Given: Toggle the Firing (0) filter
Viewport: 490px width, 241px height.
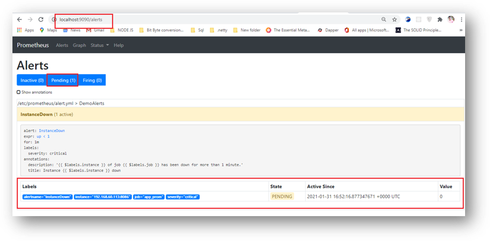Looking at the screenshot, I should (x=92, y=80).
